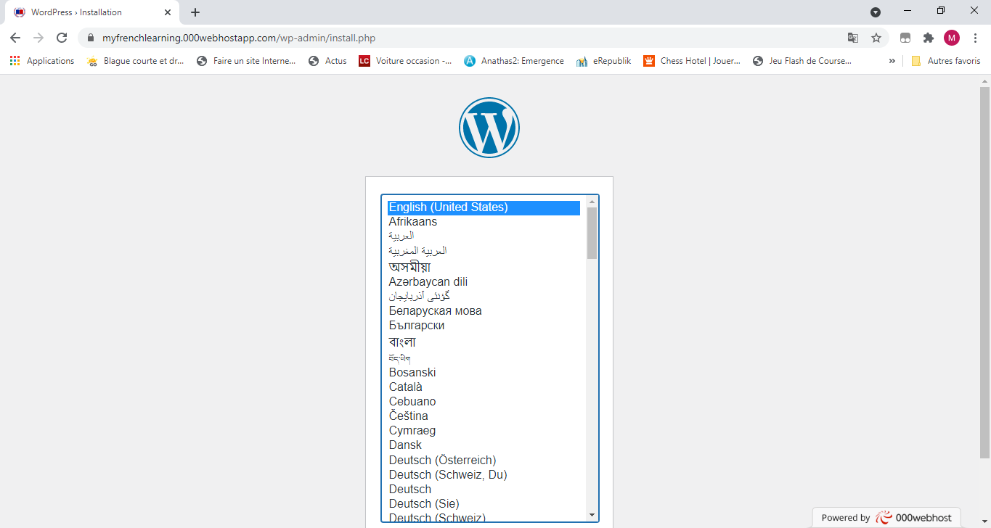Select Català in the language list
Viewport: 991px width, 528px height.
pos(484,387)
